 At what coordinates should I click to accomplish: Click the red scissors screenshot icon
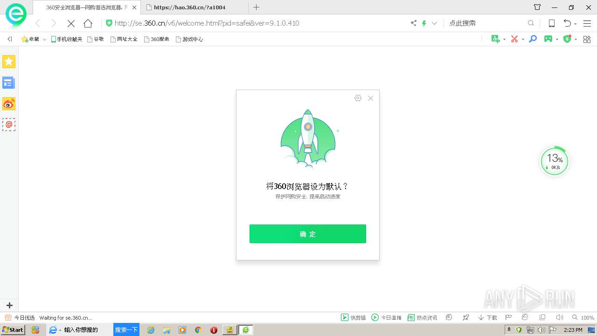(x=514, y=39)
